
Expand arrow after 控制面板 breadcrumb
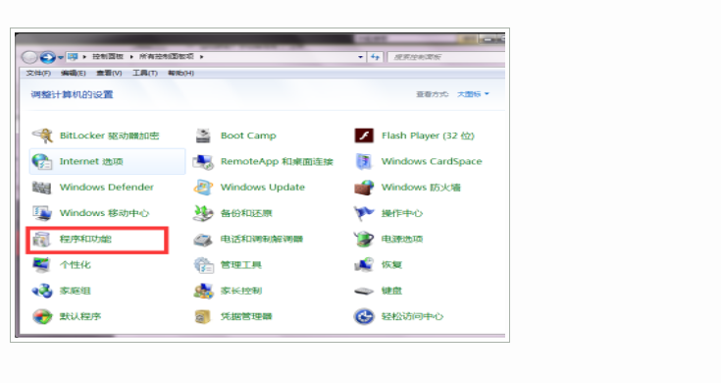pos(131,57)
